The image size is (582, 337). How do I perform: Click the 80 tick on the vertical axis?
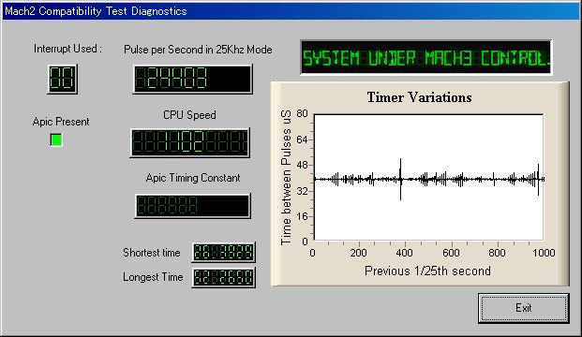tap(302, 113)
